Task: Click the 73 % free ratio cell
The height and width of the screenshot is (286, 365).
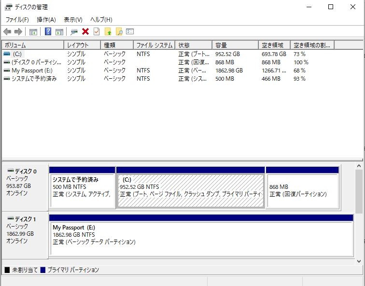Action: point(299,54)
